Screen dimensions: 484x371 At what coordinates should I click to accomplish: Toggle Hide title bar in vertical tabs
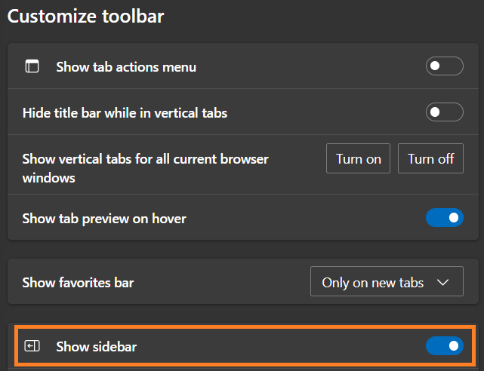pyautogui.click(x=444, y=113)
